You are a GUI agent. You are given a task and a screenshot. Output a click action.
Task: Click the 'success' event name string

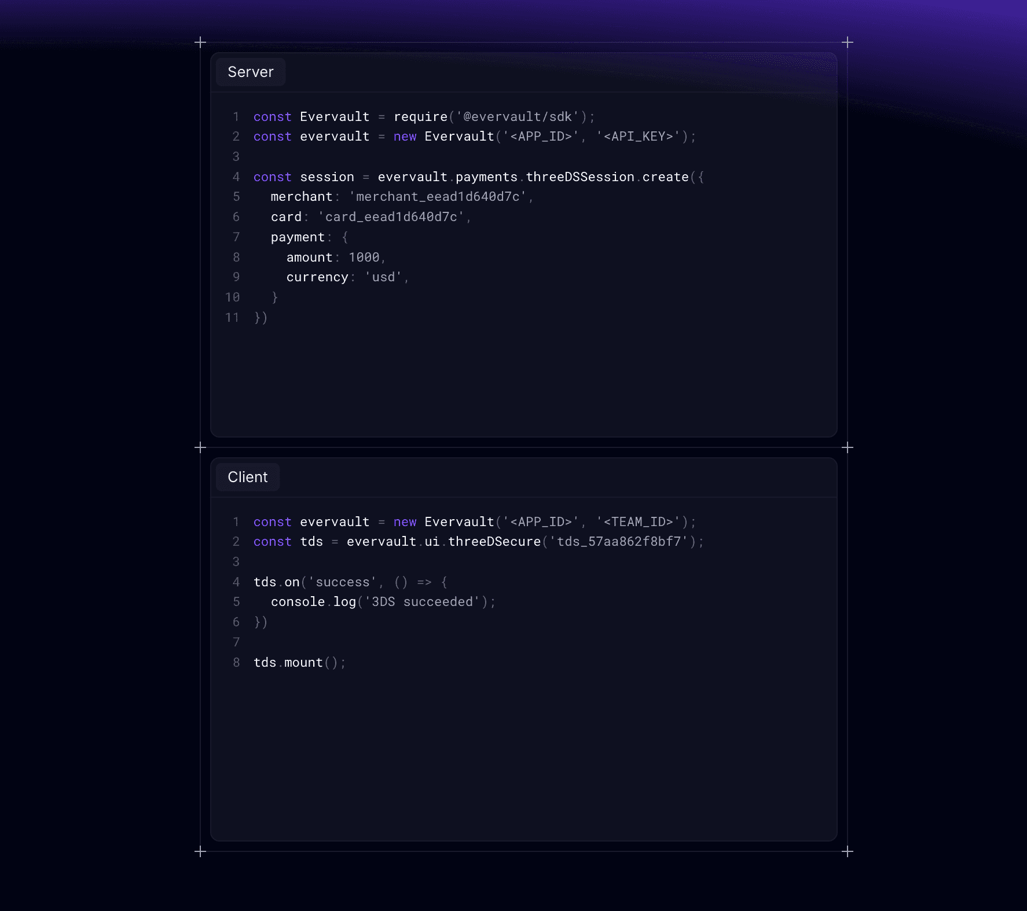click(342, 582)
